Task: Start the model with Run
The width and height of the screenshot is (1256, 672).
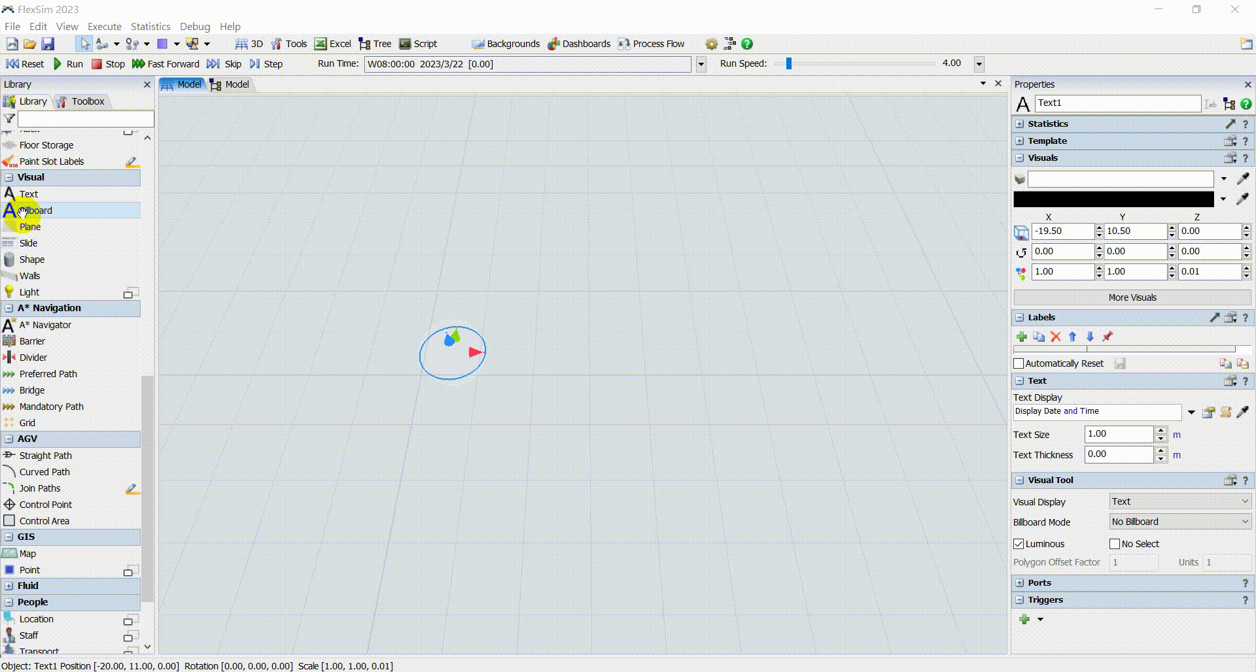Action: pos(67,64)
